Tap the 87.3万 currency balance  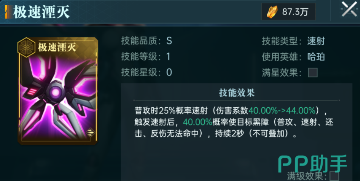pyautogui.click(x=295, y=12)
